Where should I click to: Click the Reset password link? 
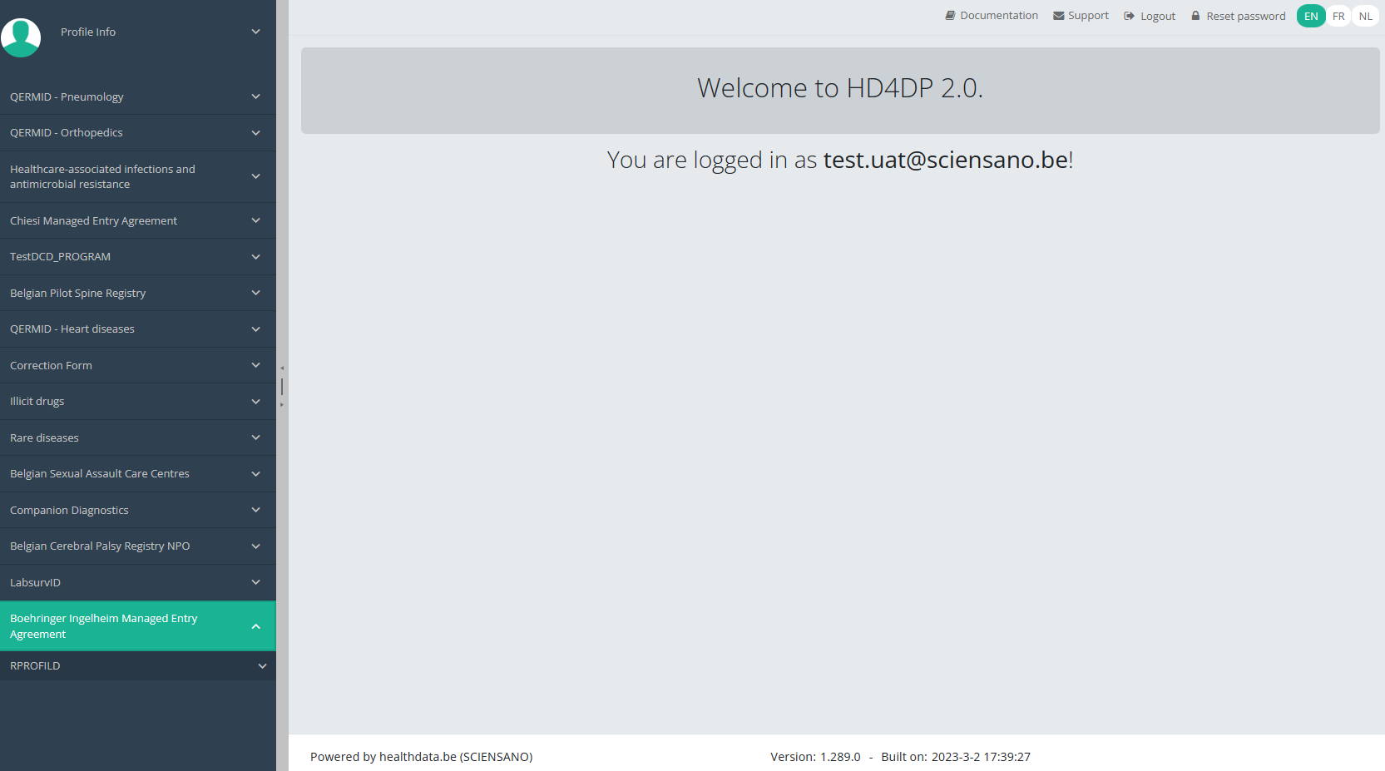[1245, 16]
